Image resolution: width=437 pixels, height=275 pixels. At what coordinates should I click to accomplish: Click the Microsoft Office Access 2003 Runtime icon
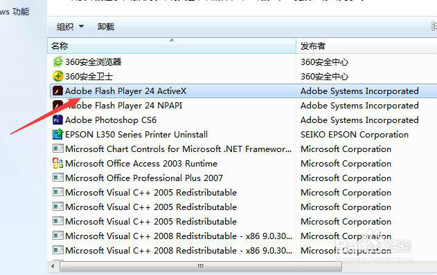(x=57, y=163)
